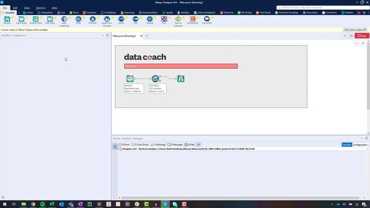This screenshot has height=208, width=370.
Task: Add a new workflow tab
Action: click(147, 36)
